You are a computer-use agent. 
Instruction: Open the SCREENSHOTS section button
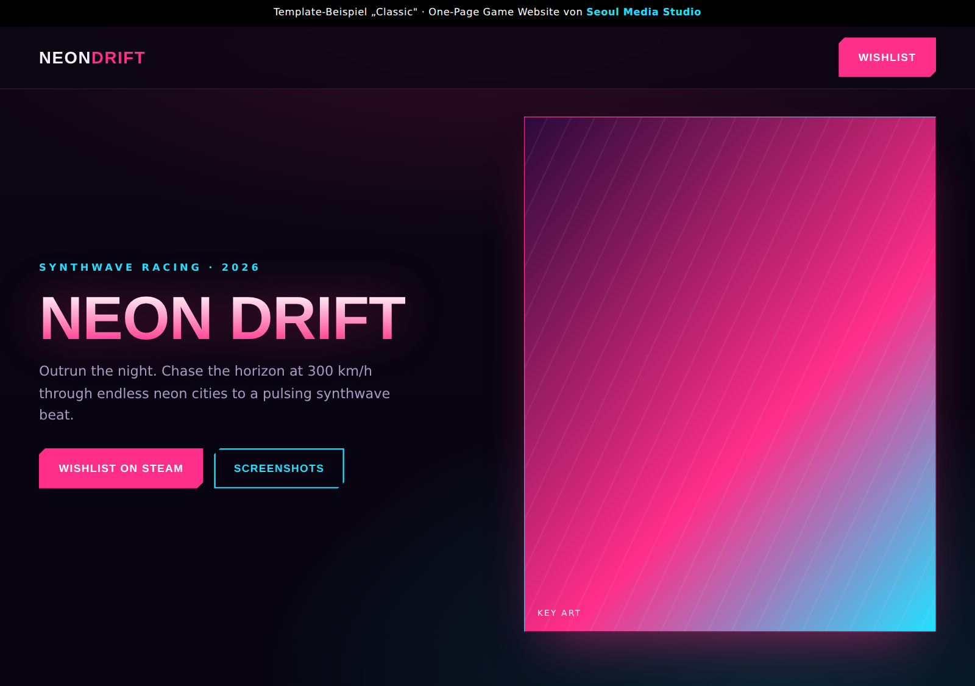[279, 468]
